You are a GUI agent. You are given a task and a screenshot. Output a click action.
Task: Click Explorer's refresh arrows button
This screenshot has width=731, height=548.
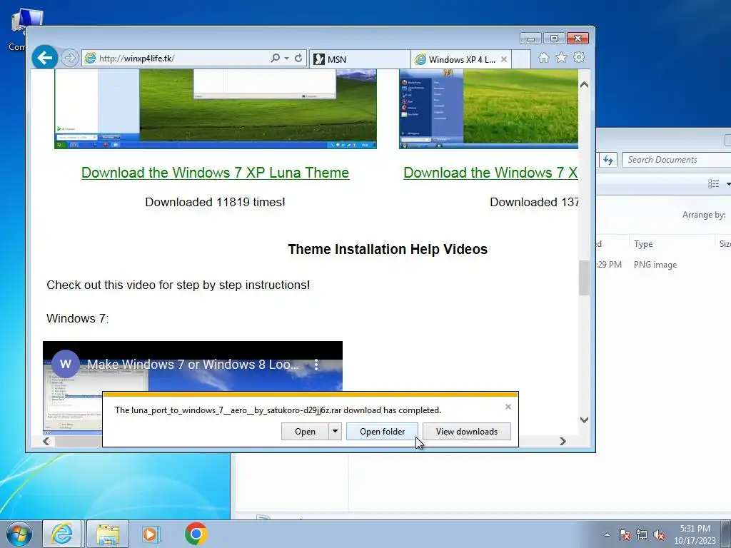point(608,160)
